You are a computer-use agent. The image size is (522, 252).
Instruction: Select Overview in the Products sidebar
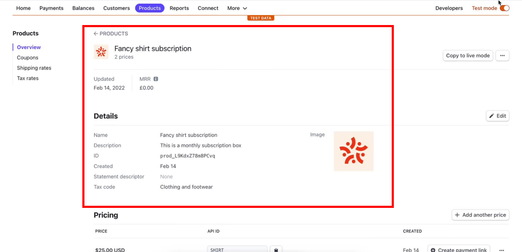[29, 47]
